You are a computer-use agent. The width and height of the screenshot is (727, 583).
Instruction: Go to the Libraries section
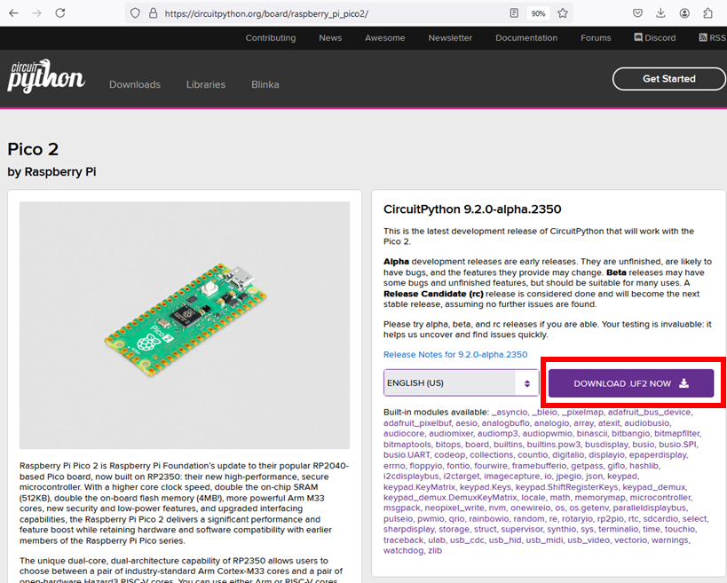coord(206,84)
